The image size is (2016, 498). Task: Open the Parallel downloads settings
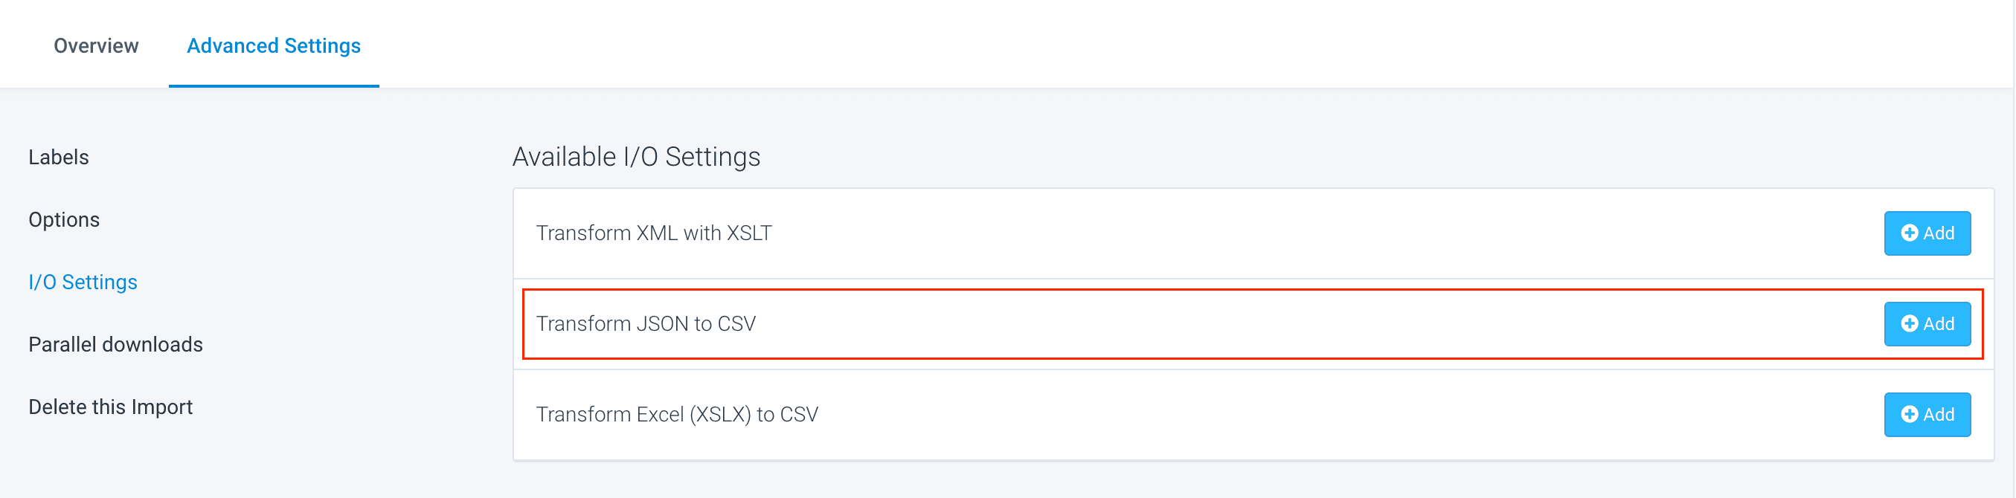[115, 345]
